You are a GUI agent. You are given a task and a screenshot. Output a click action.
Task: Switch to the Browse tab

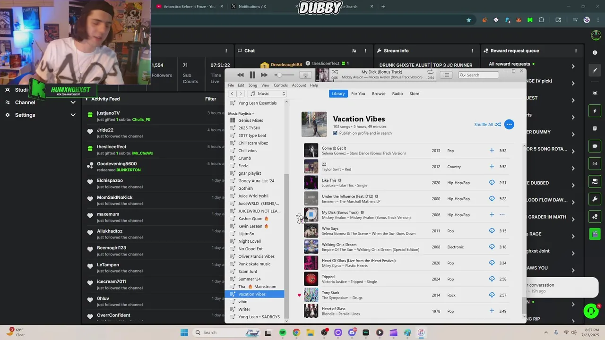379,93
